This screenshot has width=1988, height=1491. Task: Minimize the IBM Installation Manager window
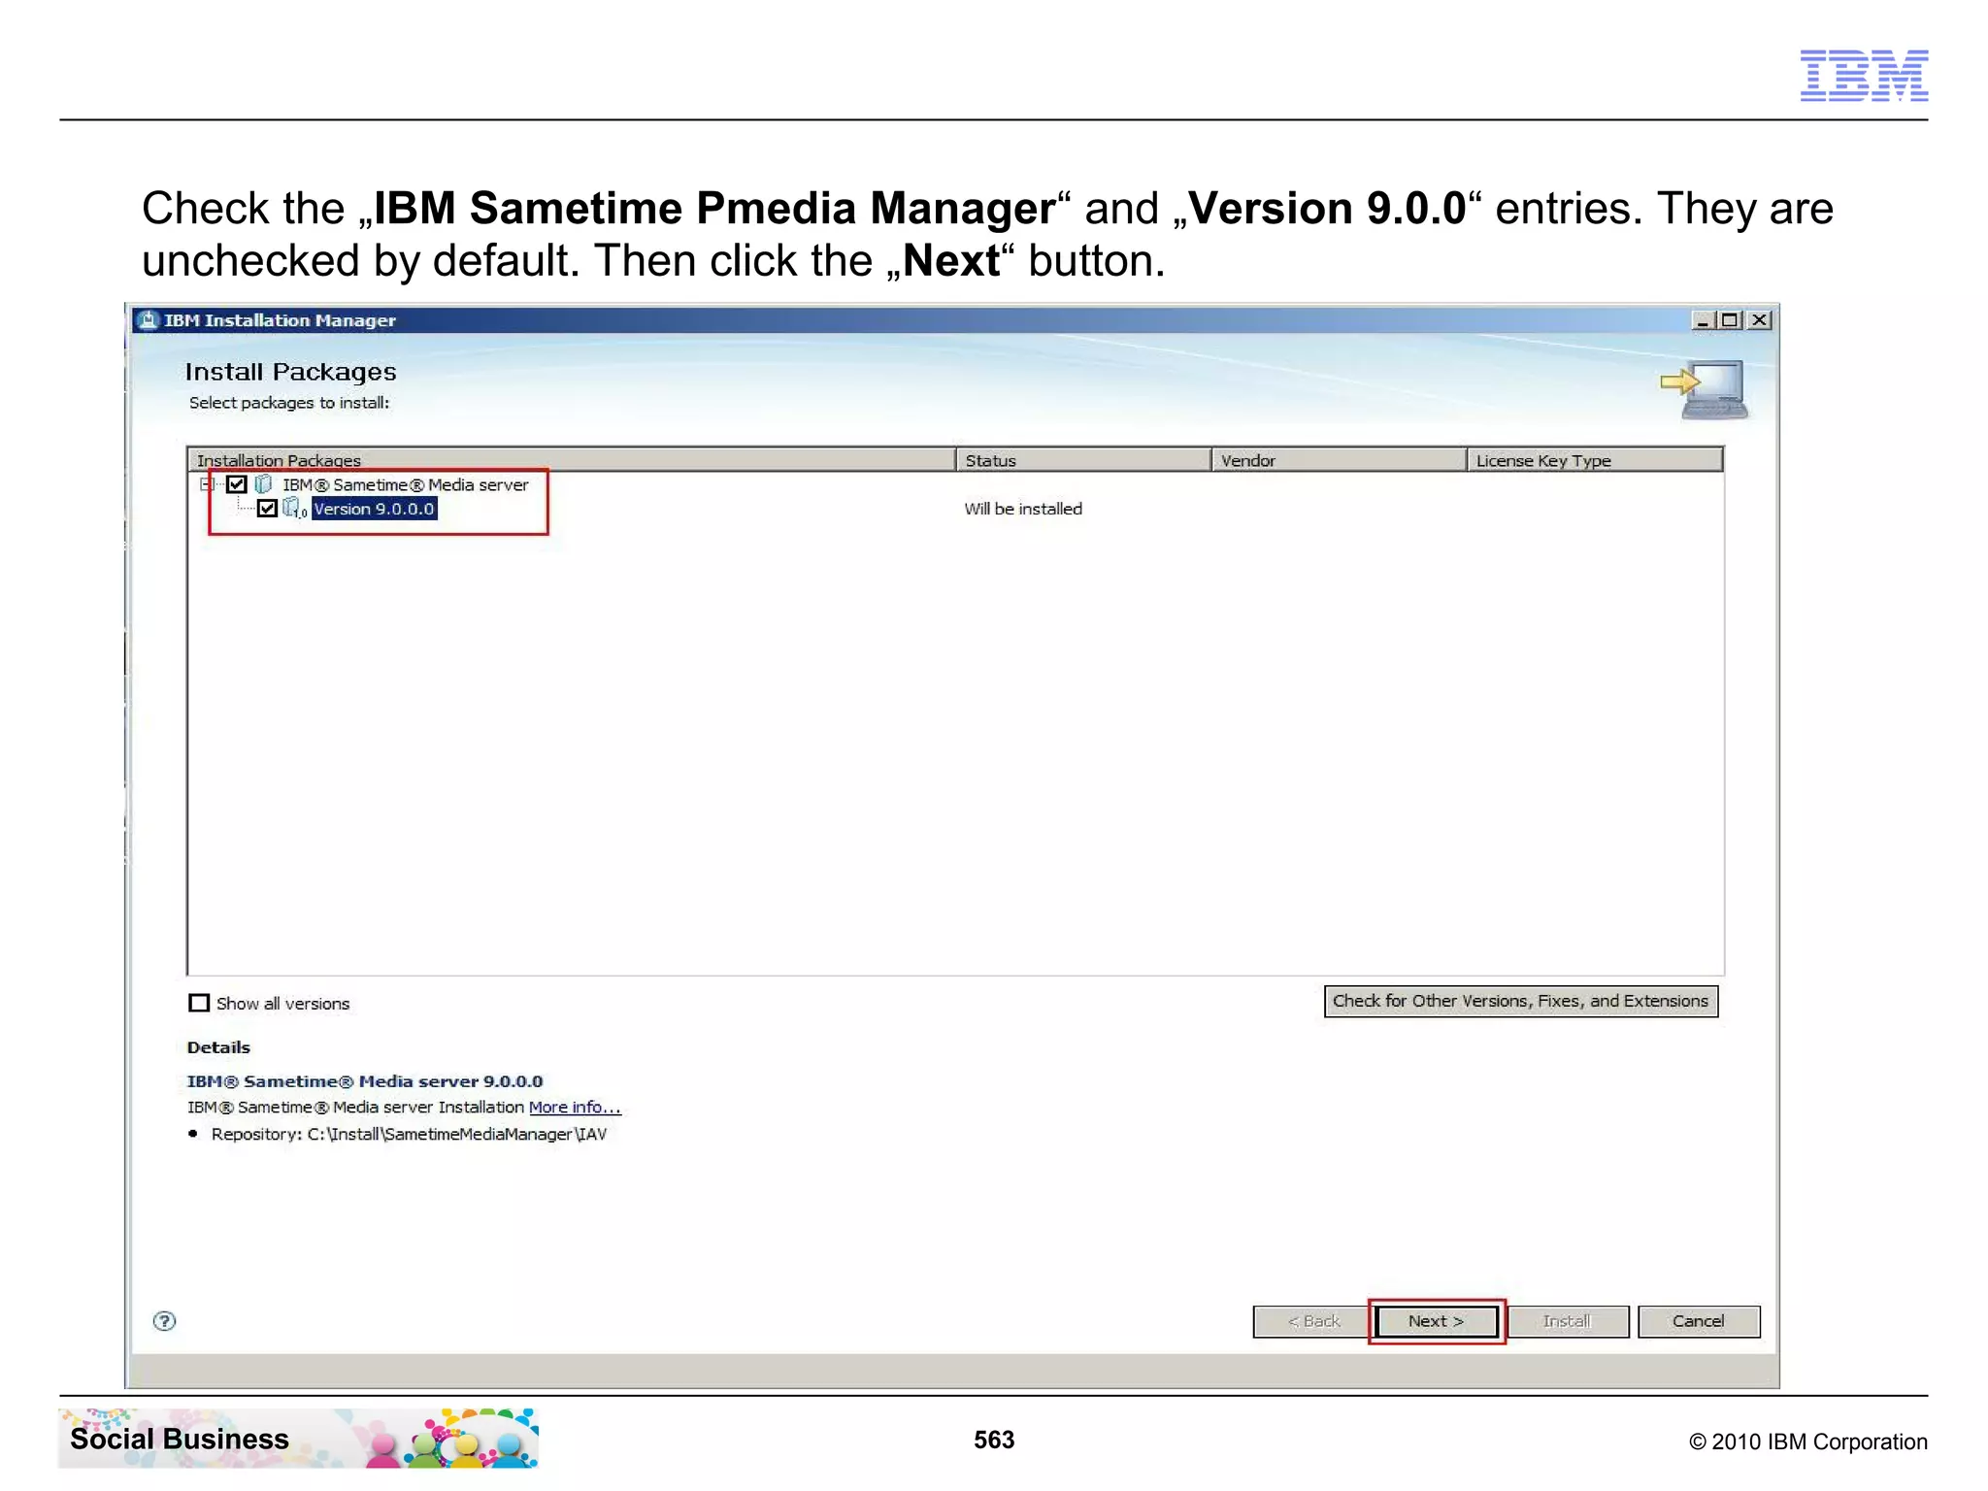(x=1704, y=320)
